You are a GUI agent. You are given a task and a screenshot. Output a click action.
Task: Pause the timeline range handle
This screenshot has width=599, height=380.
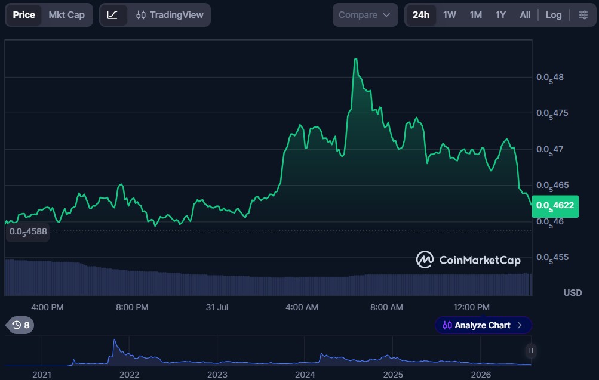pyautogui.click(x=530, y=351)
